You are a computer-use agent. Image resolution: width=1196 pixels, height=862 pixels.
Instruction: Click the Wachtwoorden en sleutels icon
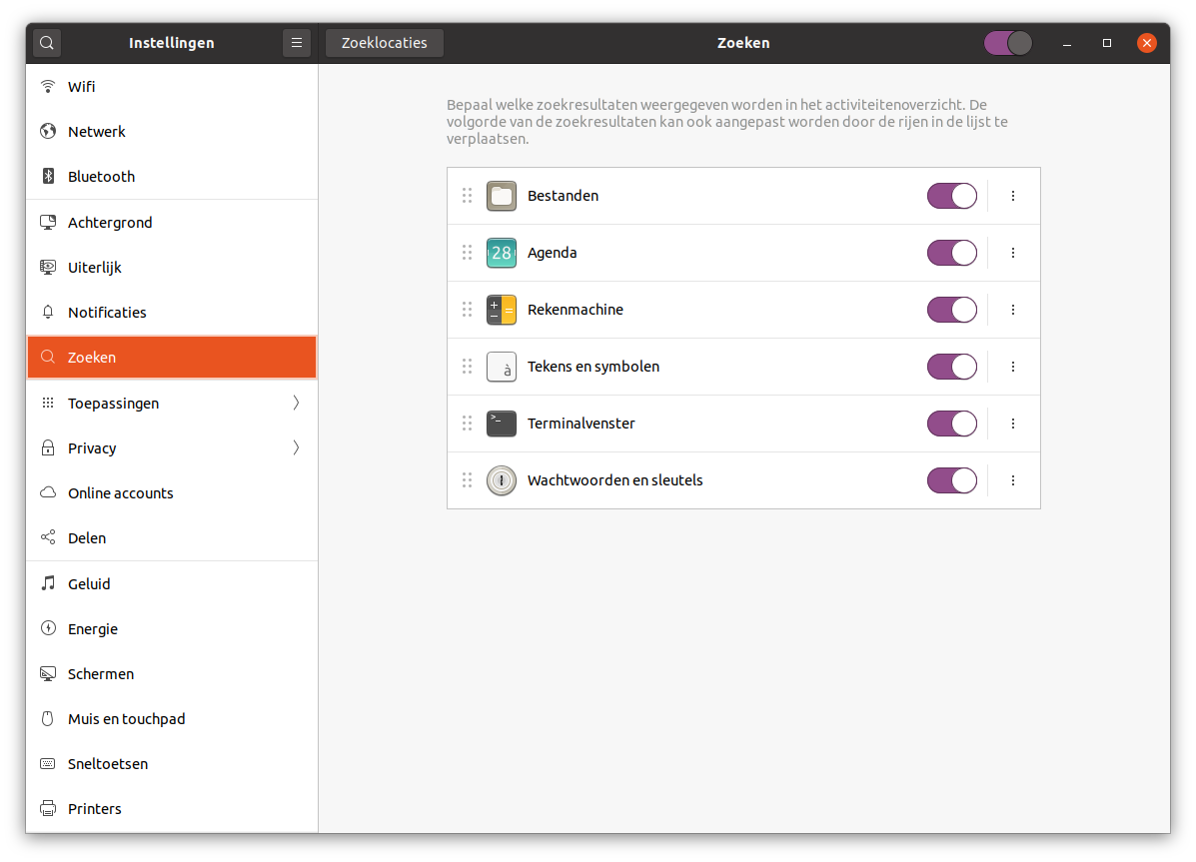coord(502,480)
